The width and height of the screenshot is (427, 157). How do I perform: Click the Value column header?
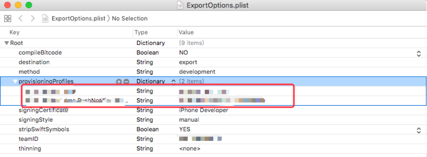pos(186,32)
